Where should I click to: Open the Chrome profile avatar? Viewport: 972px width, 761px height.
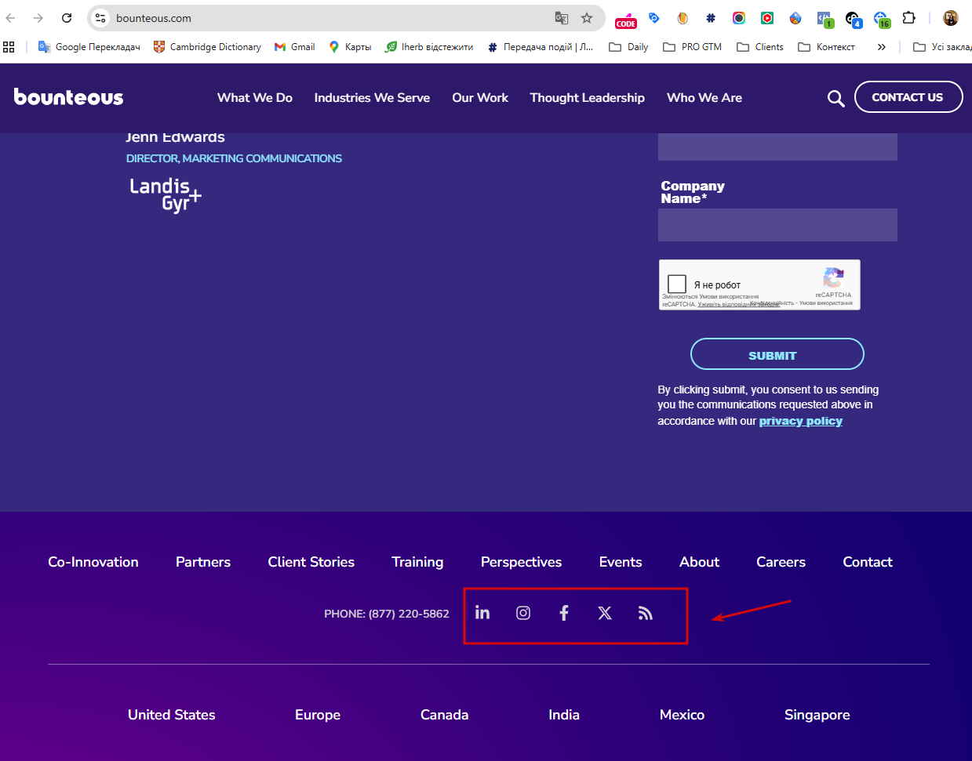[951, 18]
